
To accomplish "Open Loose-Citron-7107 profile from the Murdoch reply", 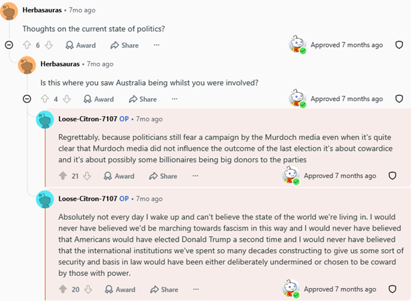I will [x=87, y=119].
